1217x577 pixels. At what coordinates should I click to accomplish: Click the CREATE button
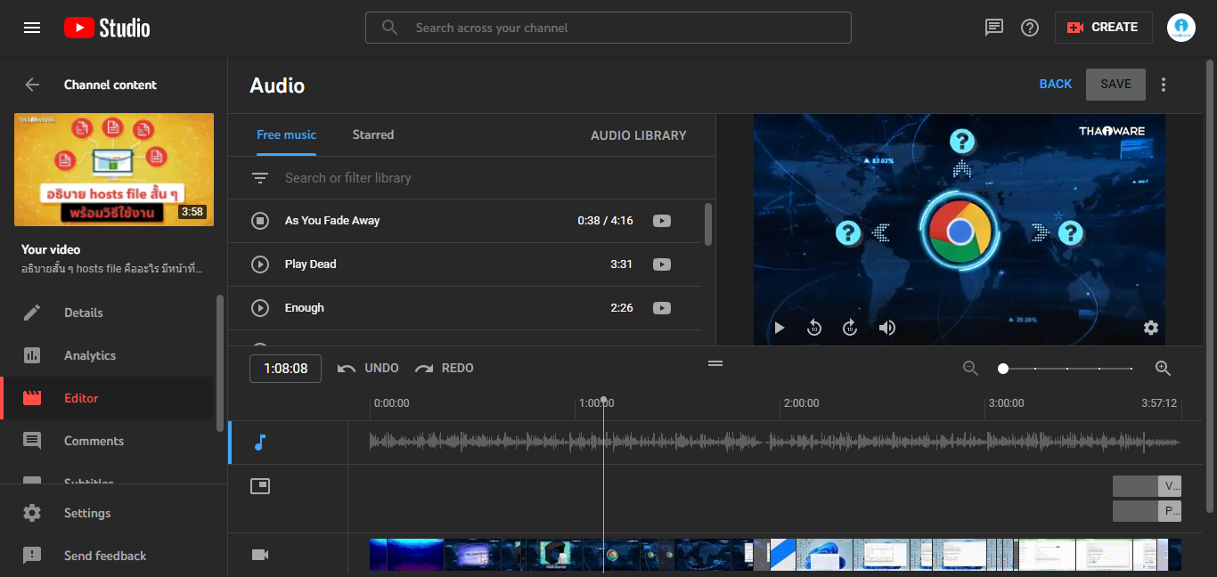click(x=1103, y=28)
